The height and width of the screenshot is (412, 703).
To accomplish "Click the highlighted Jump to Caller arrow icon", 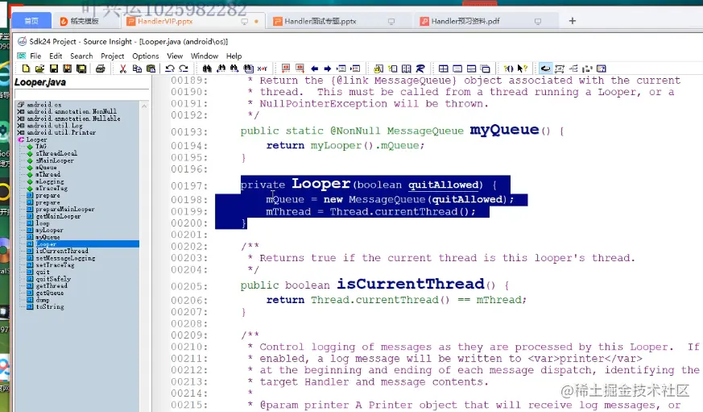I will [x=545, y=69].
